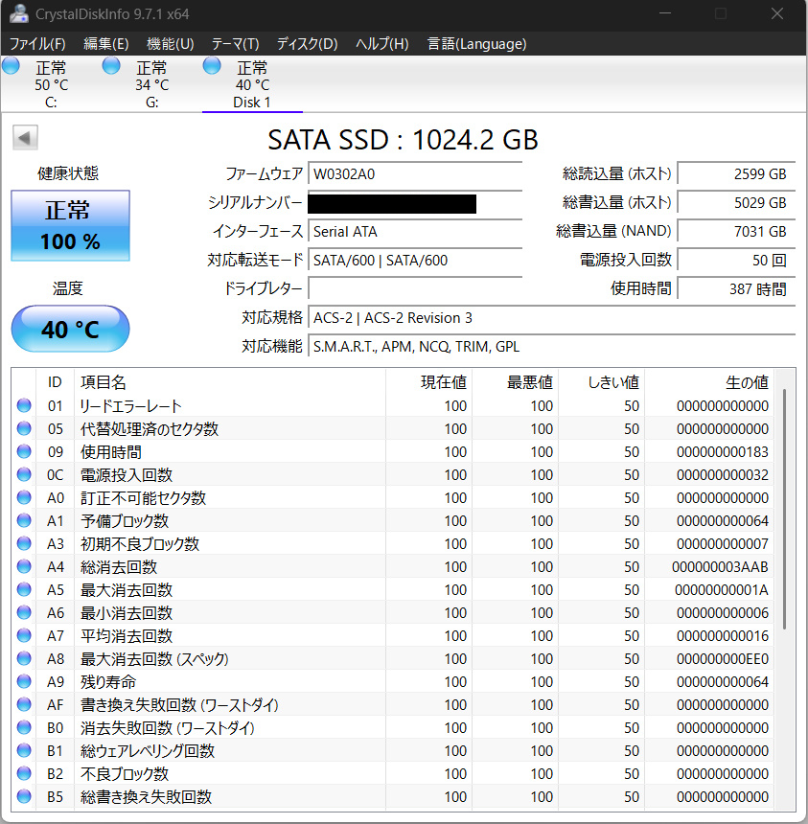
Task: Select the 残り寿命 attribute row
Action: 392,681
